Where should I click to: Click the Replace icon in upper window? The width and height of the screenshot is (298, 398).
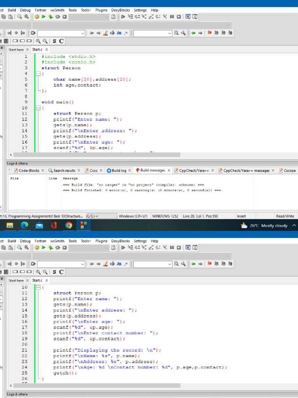click(26, 17)
